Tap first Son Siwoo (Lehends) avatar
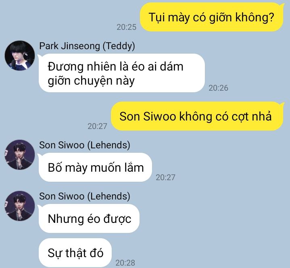 20,155
